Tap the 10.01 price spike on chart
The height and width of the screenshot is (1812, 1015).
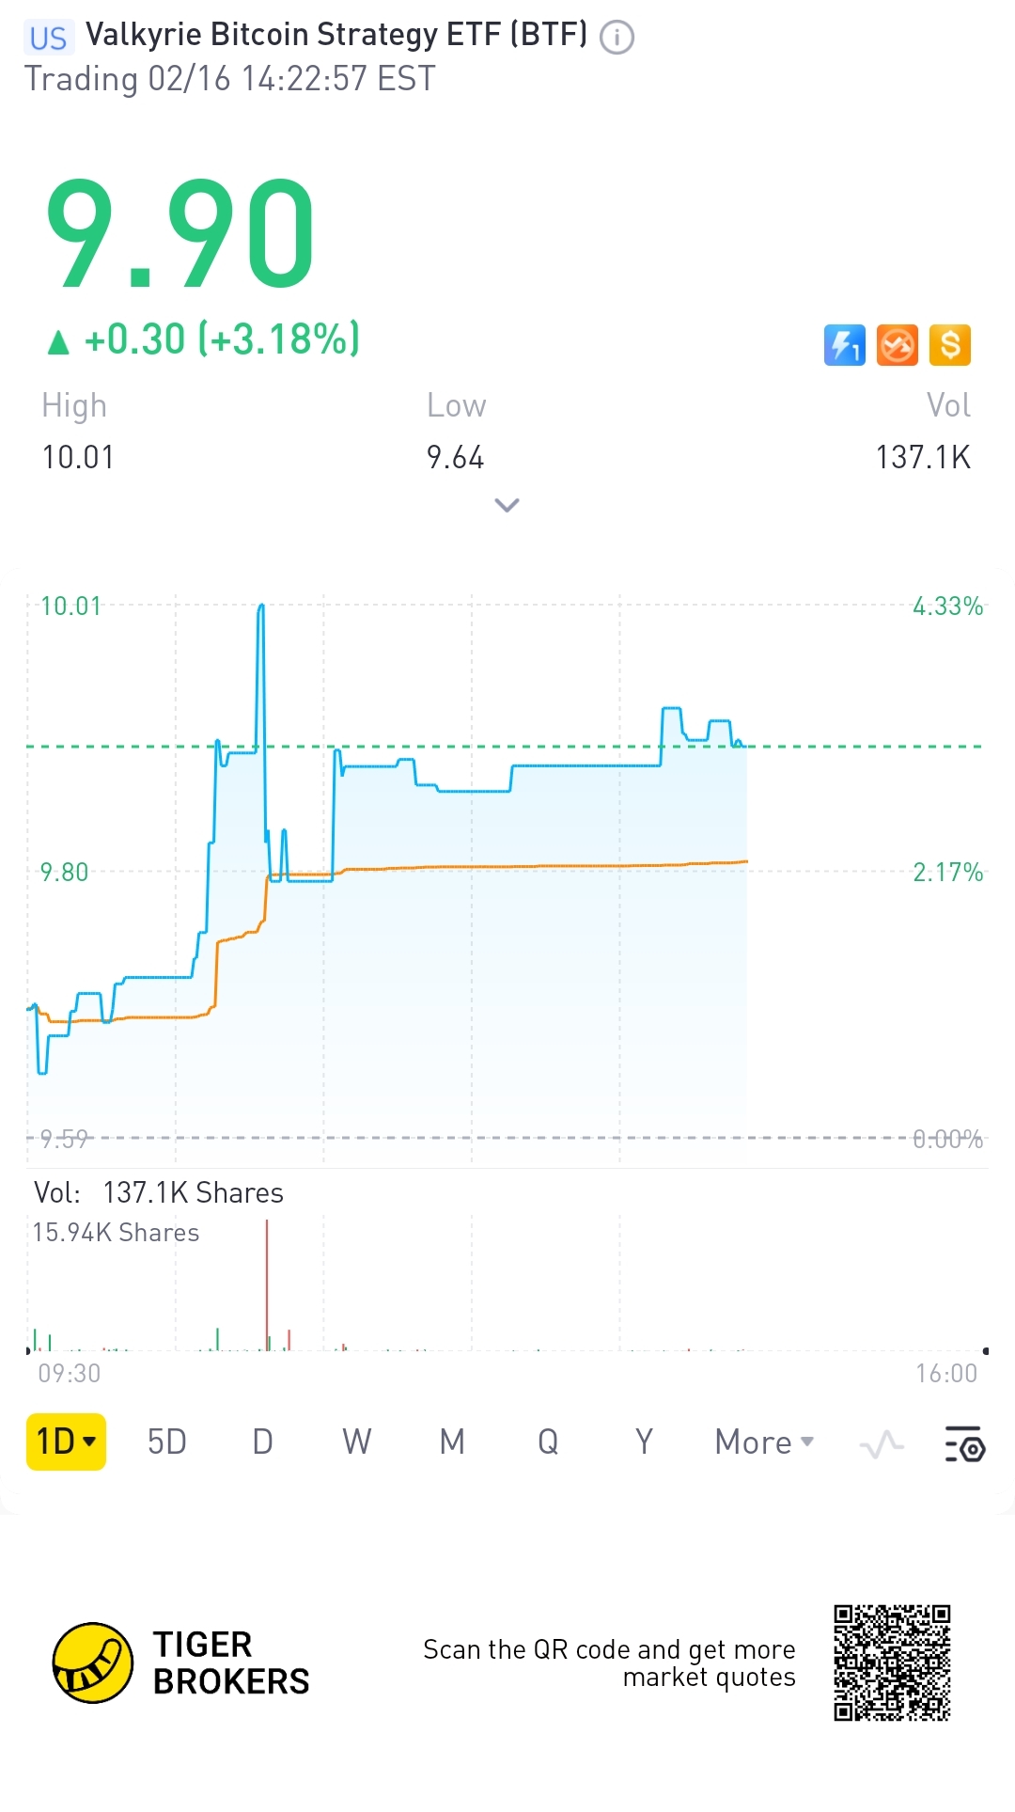click(x=261, y=609)
